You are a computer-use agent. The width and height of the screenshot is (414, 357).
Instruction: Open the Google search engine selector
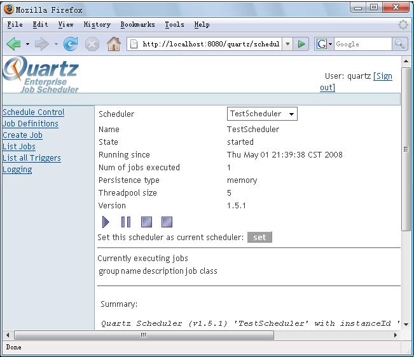coord(324,44)
